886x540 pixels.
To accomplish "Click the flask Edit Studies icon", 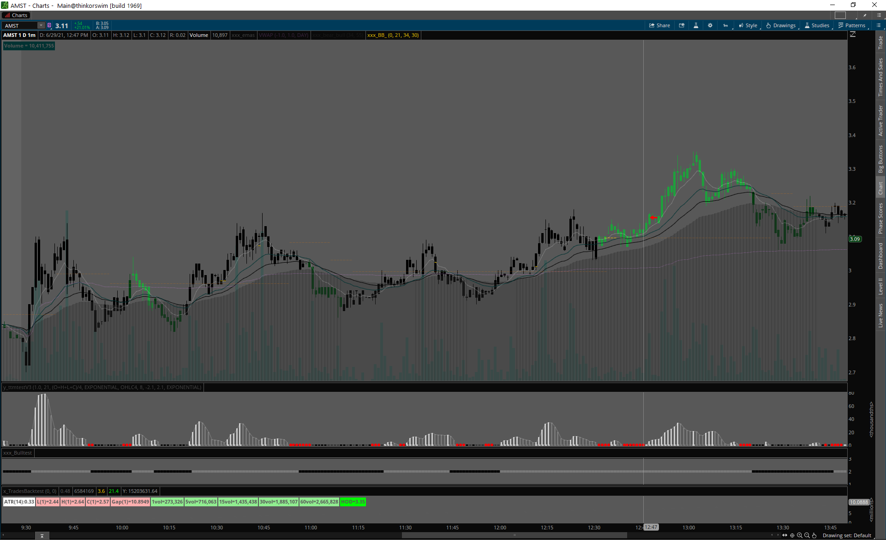I will [x=696, y=25].
